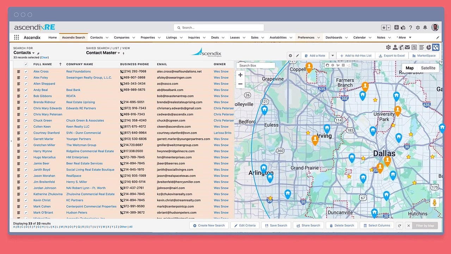451x254 pixels.
Task: Expand the Contact Master saved search dropdown
Action: point(119,53)
